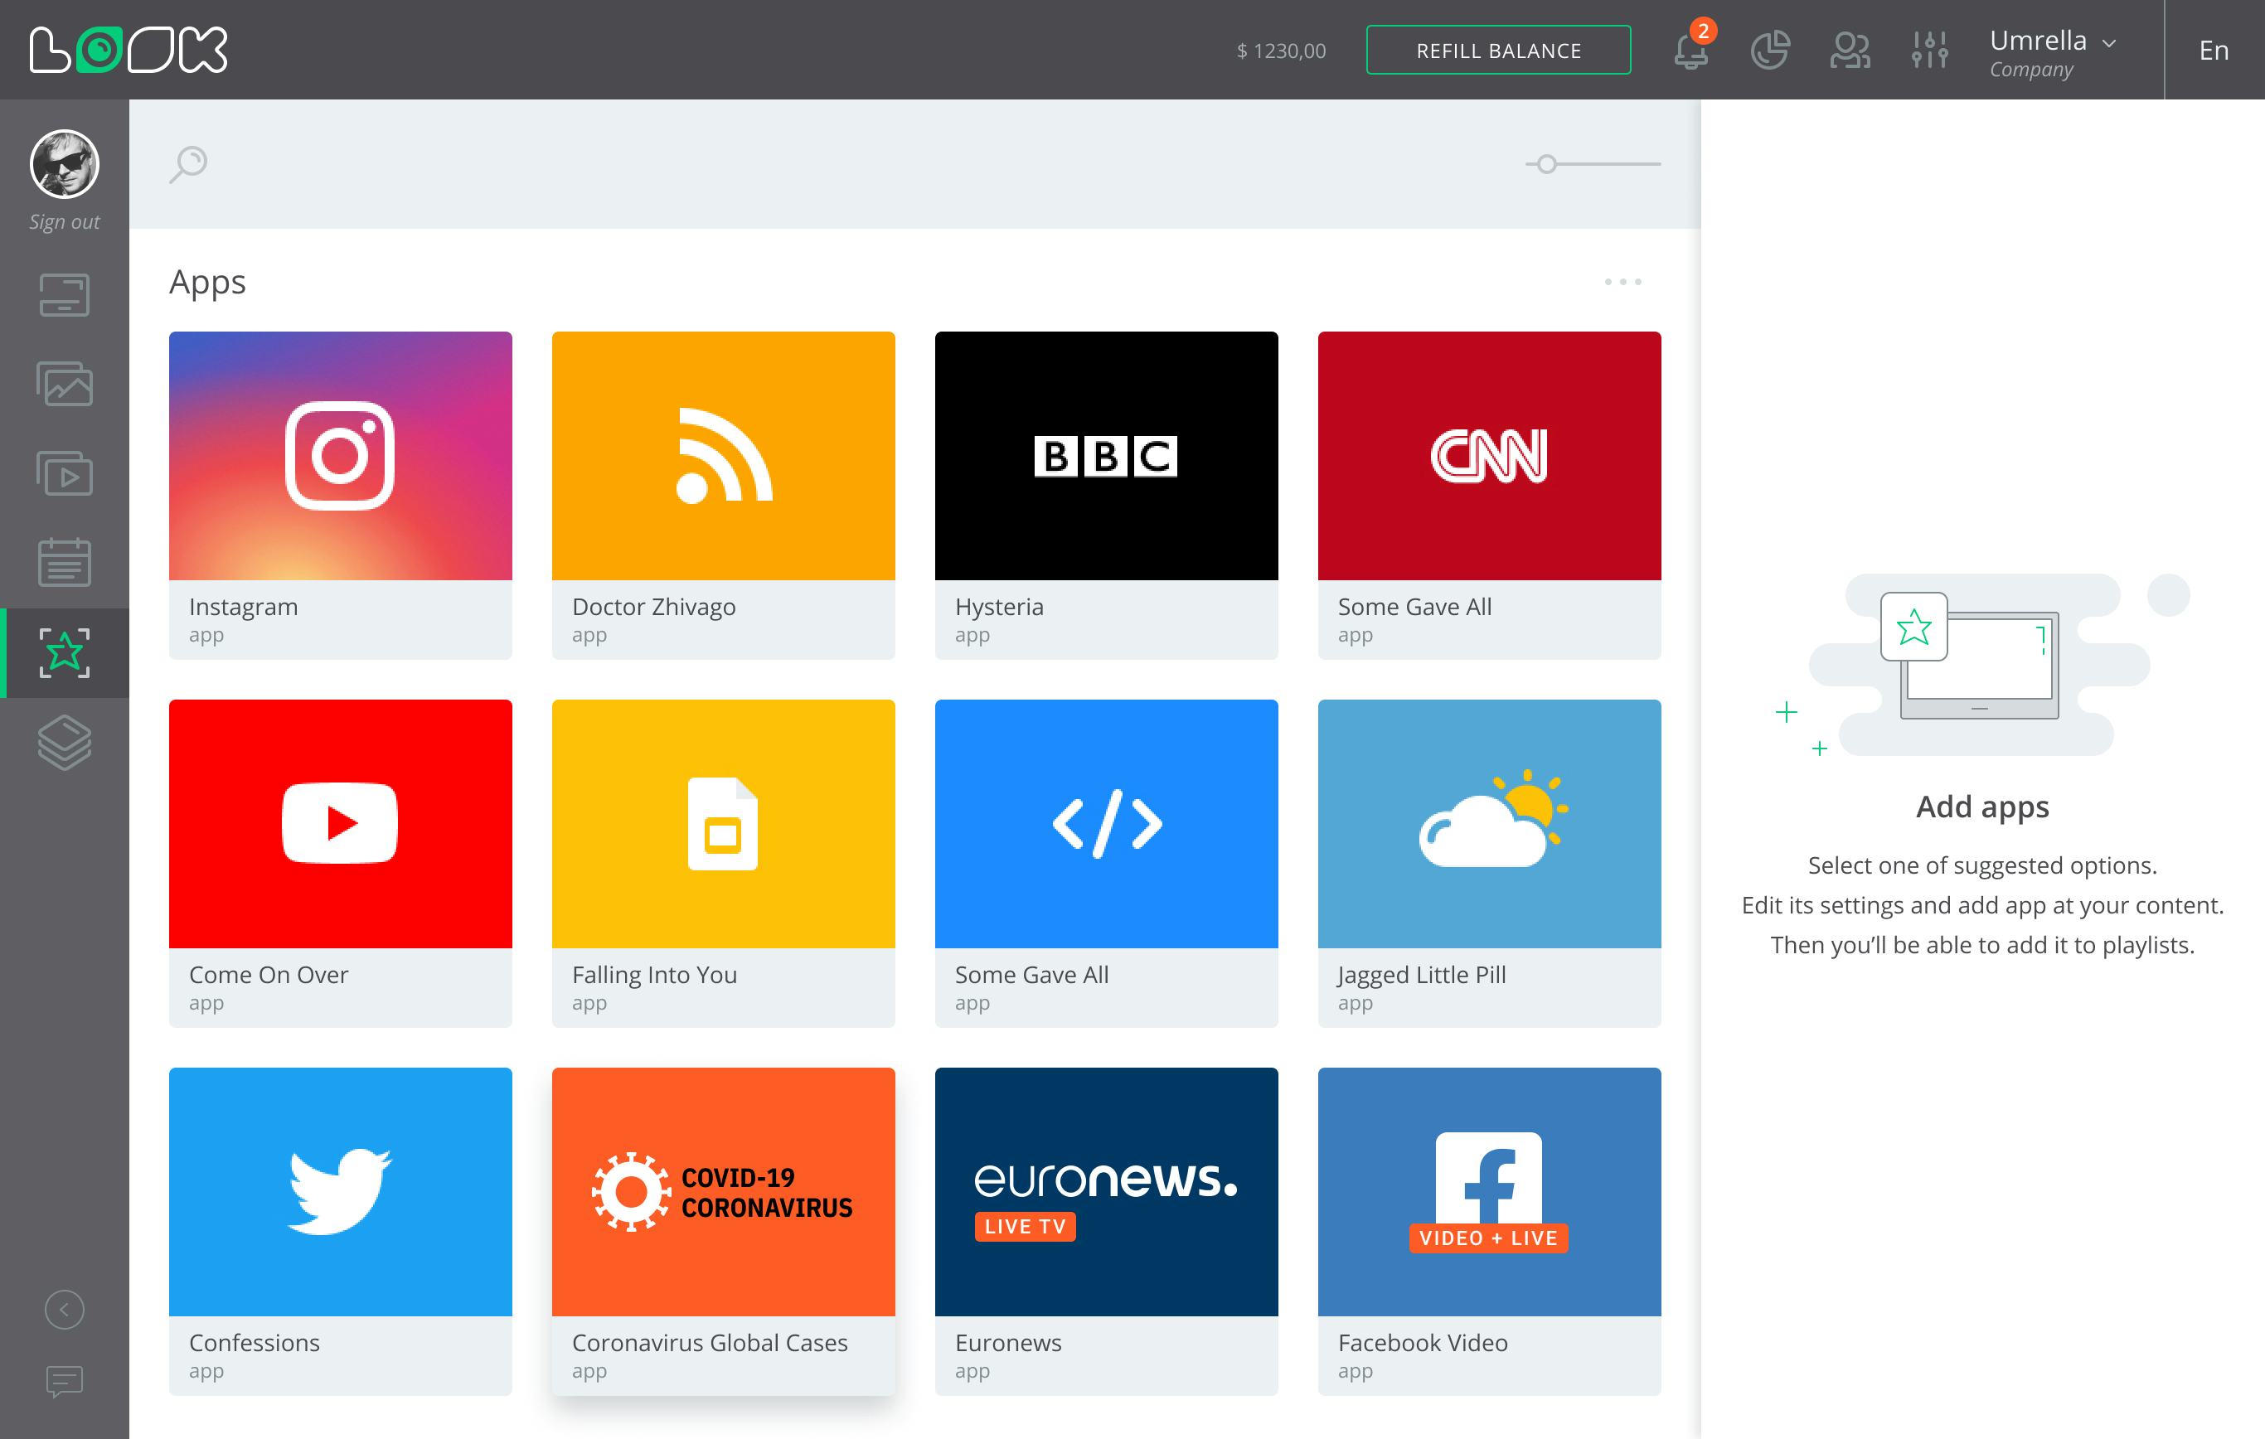2265x1439 pixels.
Task: Open the layers sidebar icon
Action: pyautogui.click(x=64, y=742)
